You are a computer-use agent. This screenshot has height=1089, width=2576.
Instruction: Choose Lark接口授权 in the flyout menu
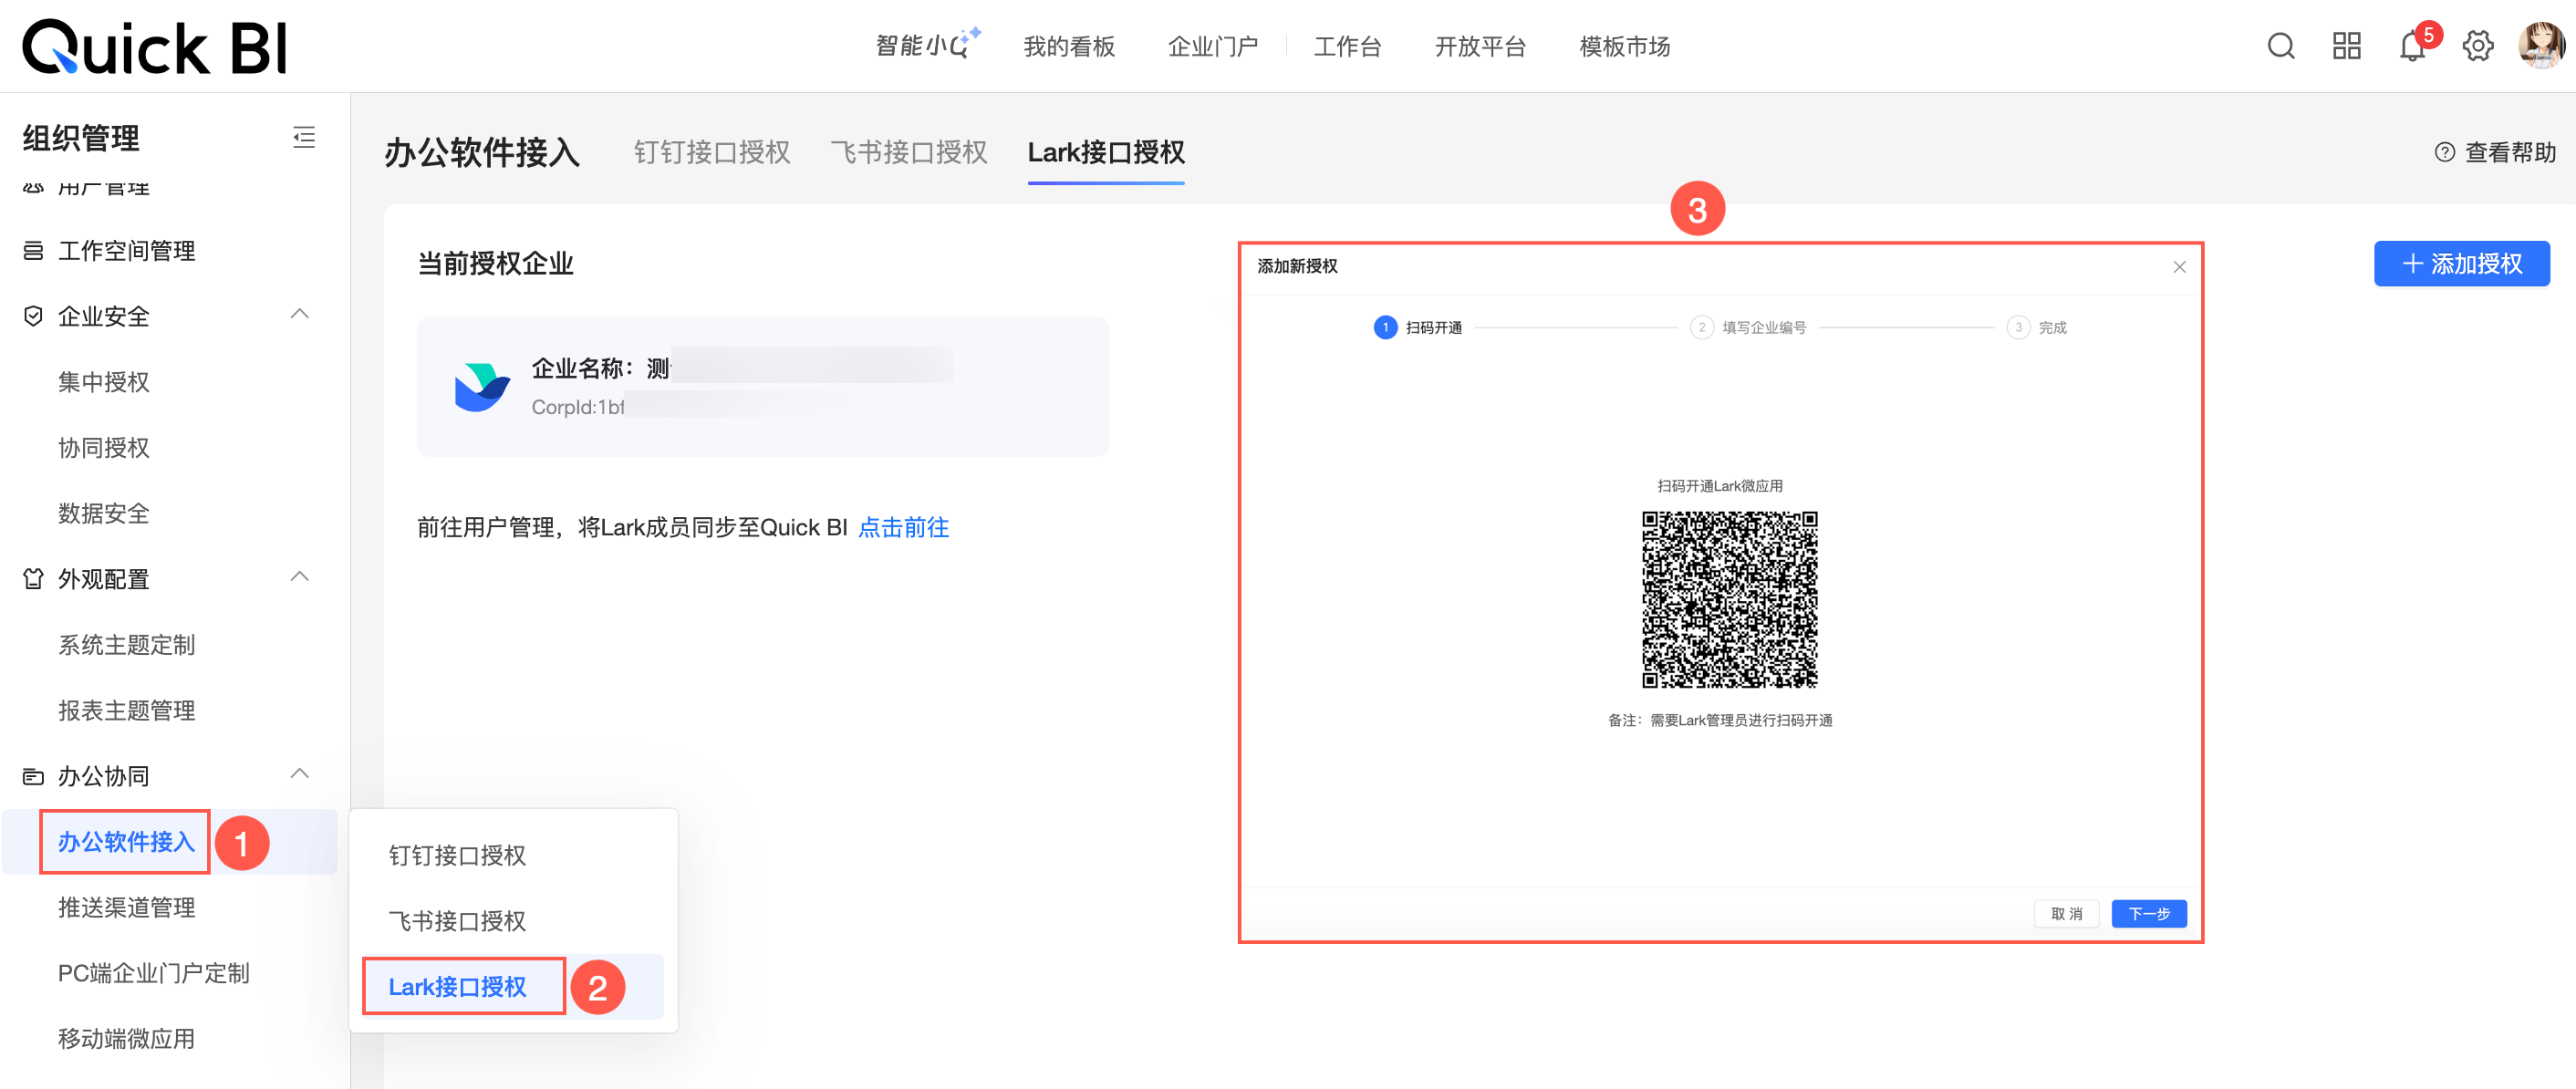pyautogui.click(x=457, y=987)
